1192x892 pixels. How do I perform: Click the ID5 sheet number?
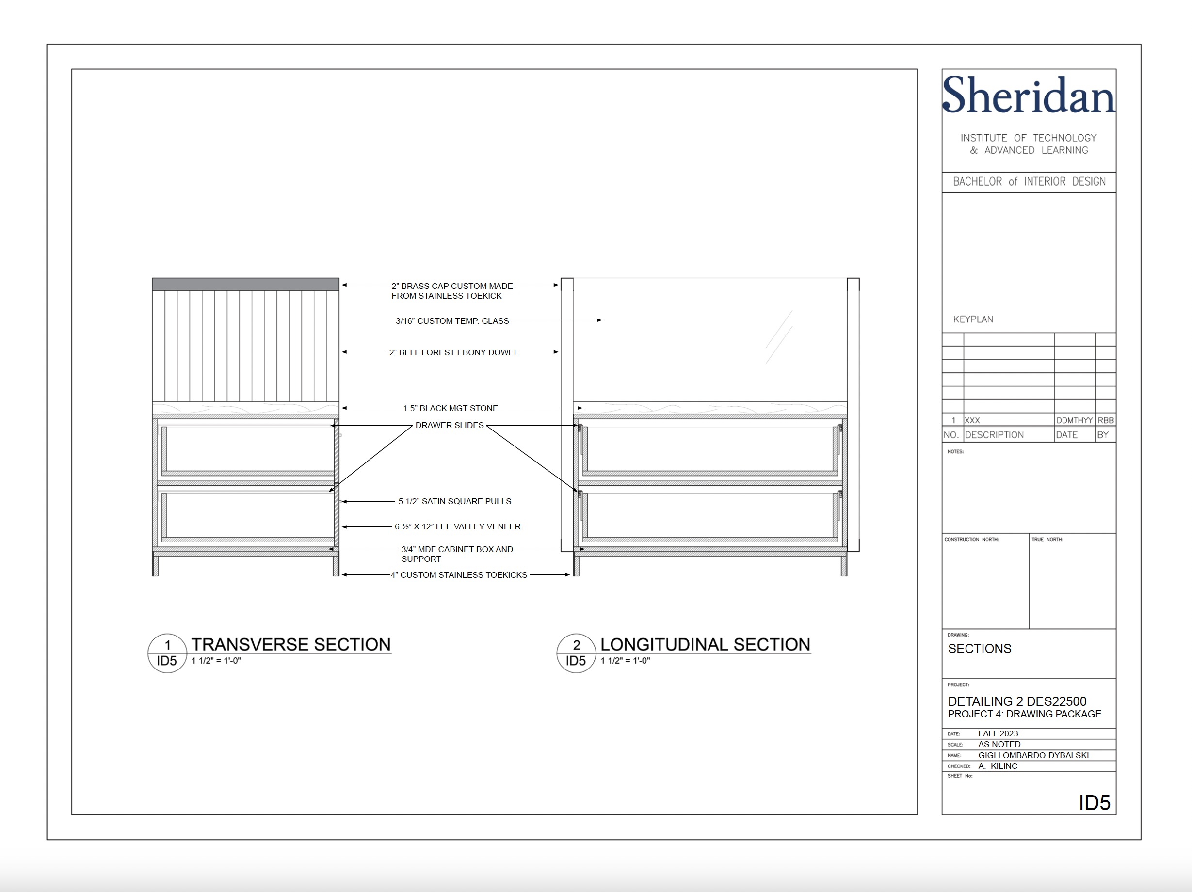[x=1094, y=803]
